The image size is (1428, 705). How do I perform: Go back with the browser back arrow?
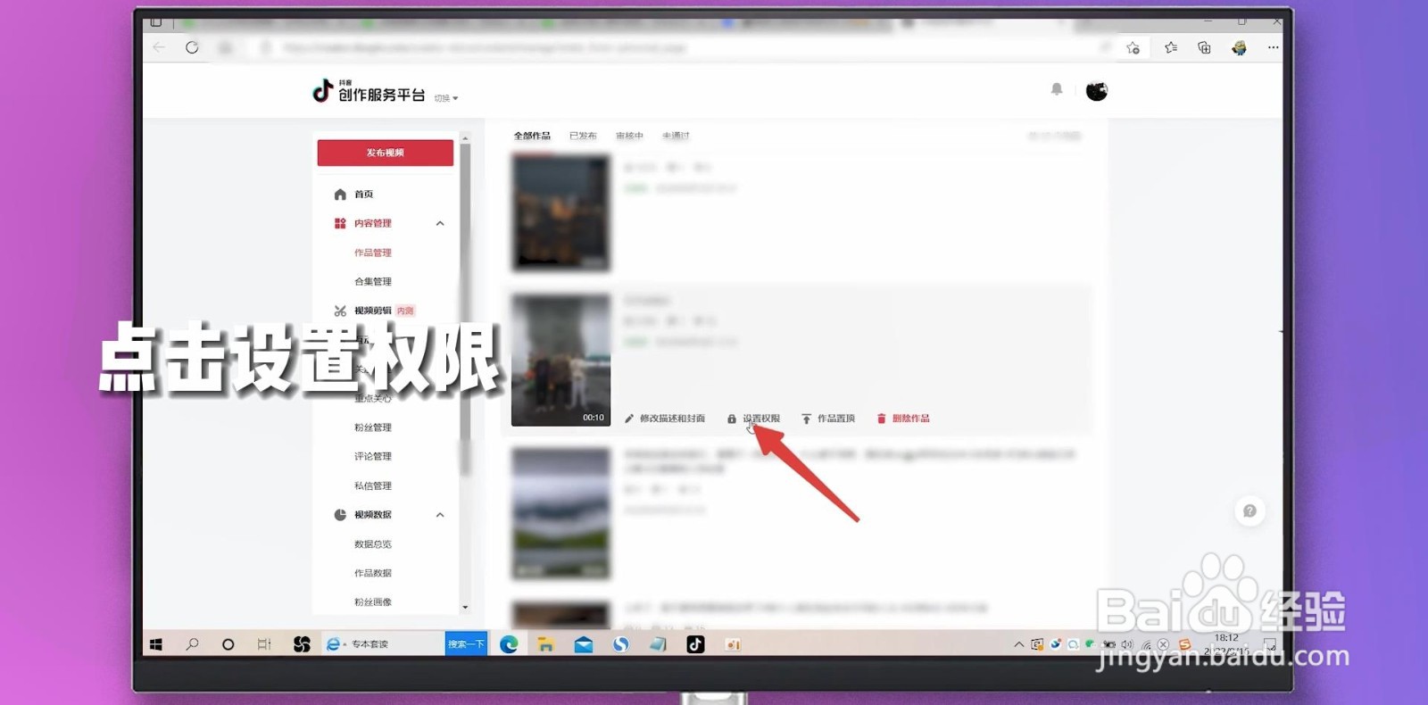click(159, 47)
